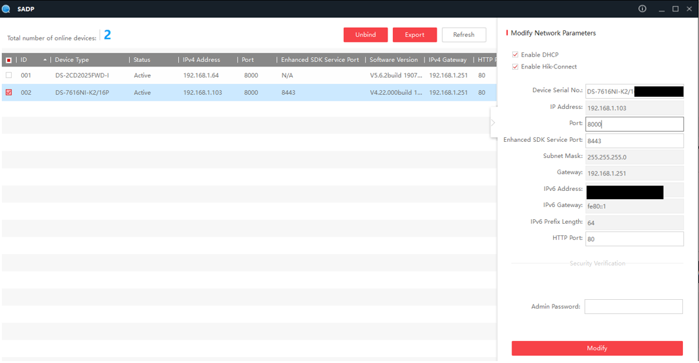The height and width of the screenshot is (363, 699).
Task: Collapse the Modify Network Parameters side panel arrow
Action: tap(493, 123)
